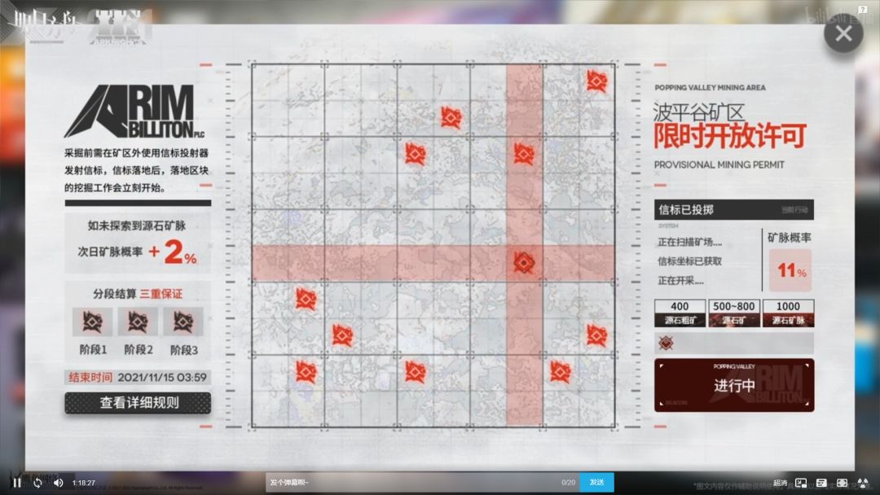Click the refresh stream icon
Image resolution: width=880 pixels, height=495 pixels.
[37, 483]
